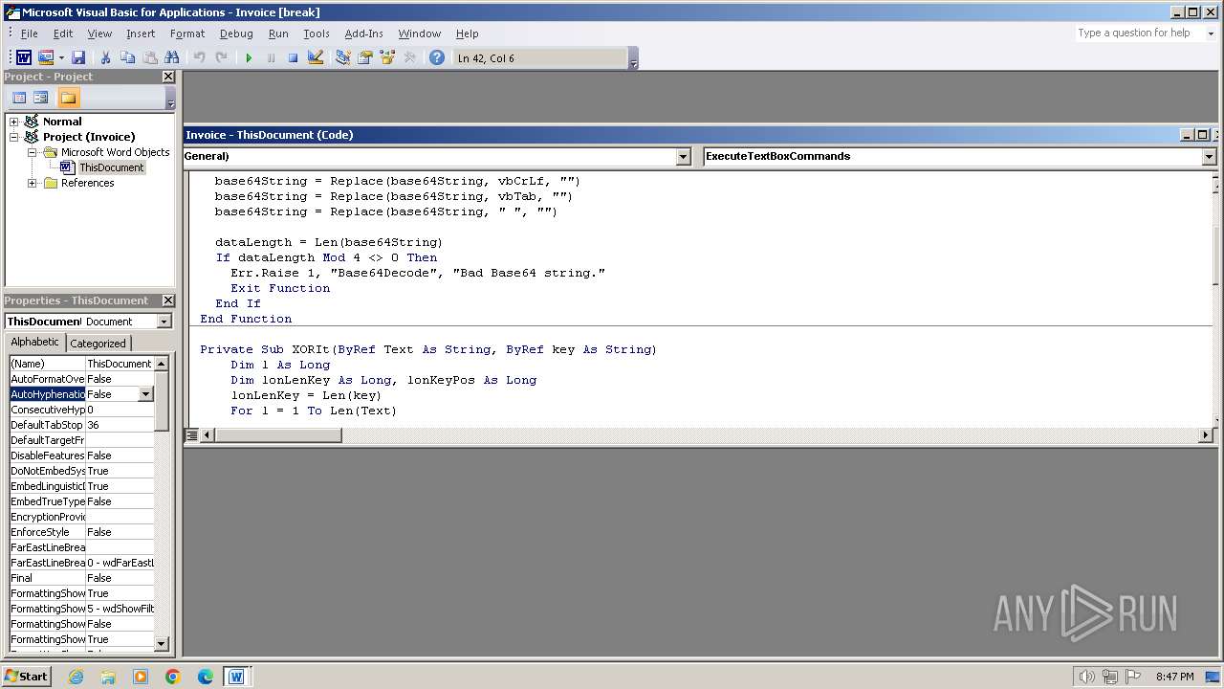Click the Insert UserForm toolbar icon
The height and width of the screenshot is (689, 1224).
(x=45, y=58)
